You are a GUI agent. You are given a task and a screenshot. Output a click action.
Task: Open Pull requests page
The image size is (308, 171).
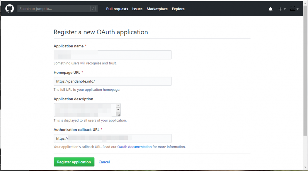coord(117,9)
